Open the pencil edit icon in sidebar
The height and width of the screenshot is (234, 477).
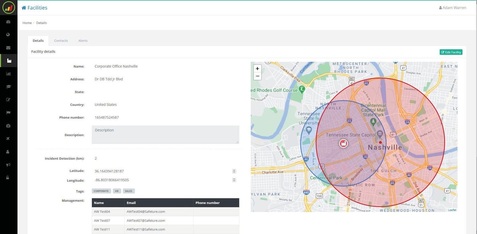8,100
